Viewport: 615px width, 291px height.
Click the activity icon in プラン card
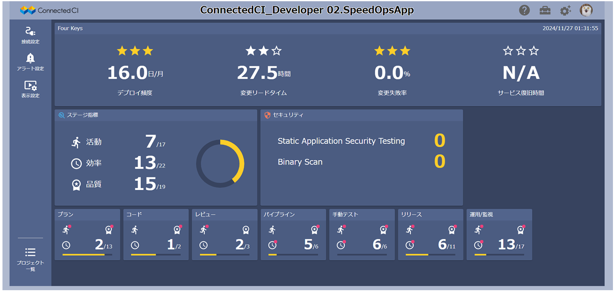(x=66, y=230)
